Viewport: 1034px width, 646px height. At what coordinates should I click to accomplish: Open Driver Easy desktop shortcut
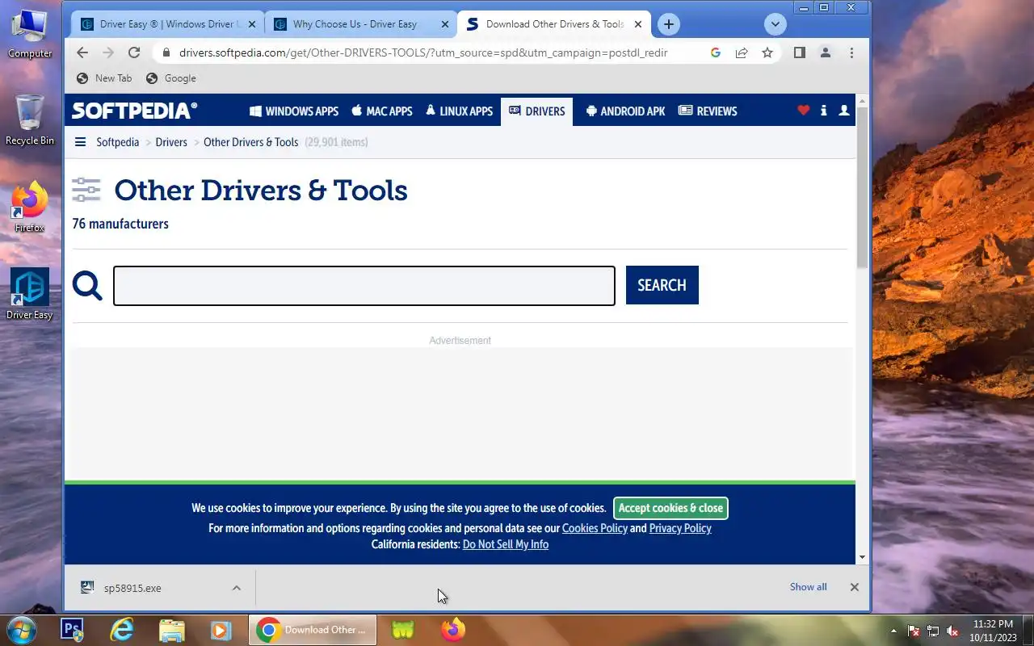(x=30, y=294)
